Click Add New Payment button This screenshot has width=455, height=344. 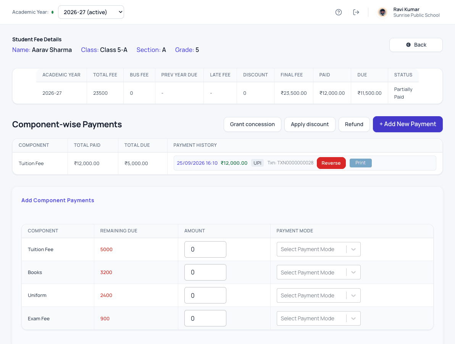coord(408,124)
